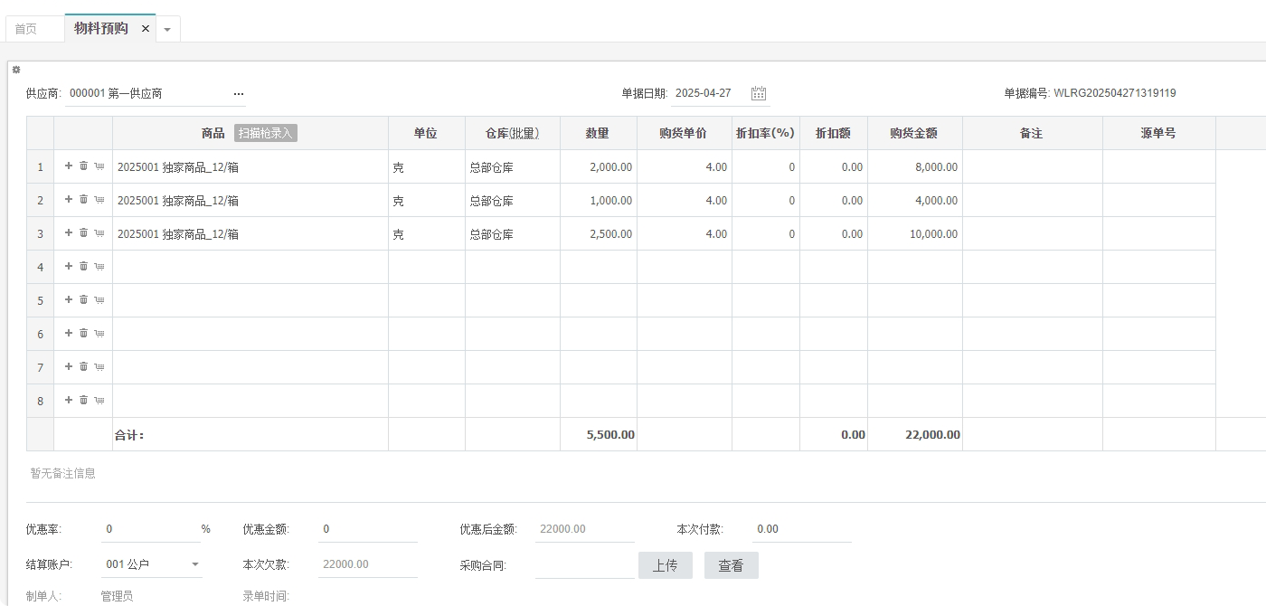This screenshot has height=606, width=1266.
Task: Click the 优惠率 input field
Action: [x=150, y=529]
